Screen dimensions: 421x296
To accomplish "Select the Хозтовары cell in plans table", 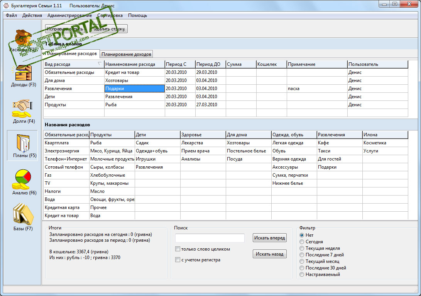I will [x=135, y=80].
